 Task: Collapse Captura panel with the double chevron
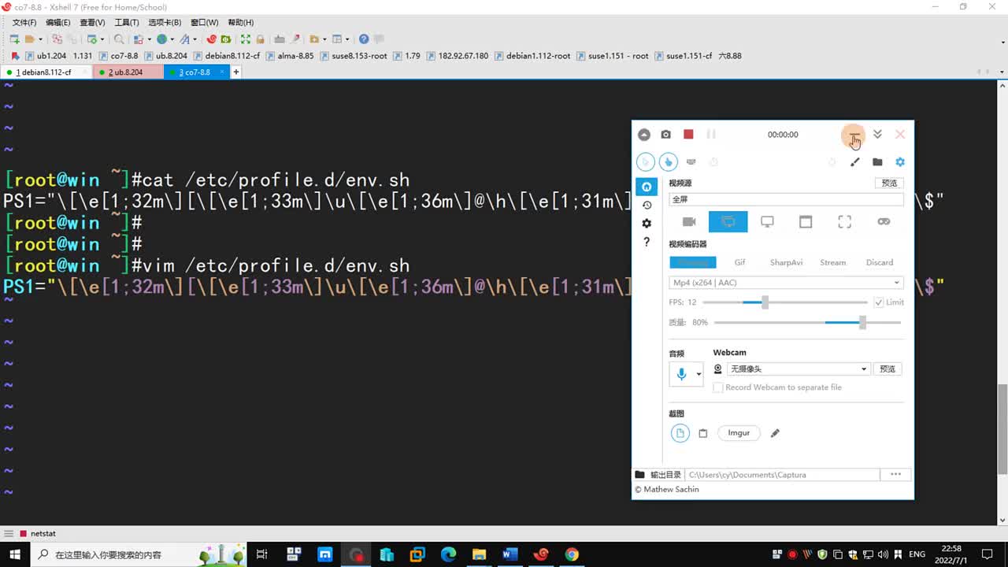pyautogui.click(x=877, y=135)
